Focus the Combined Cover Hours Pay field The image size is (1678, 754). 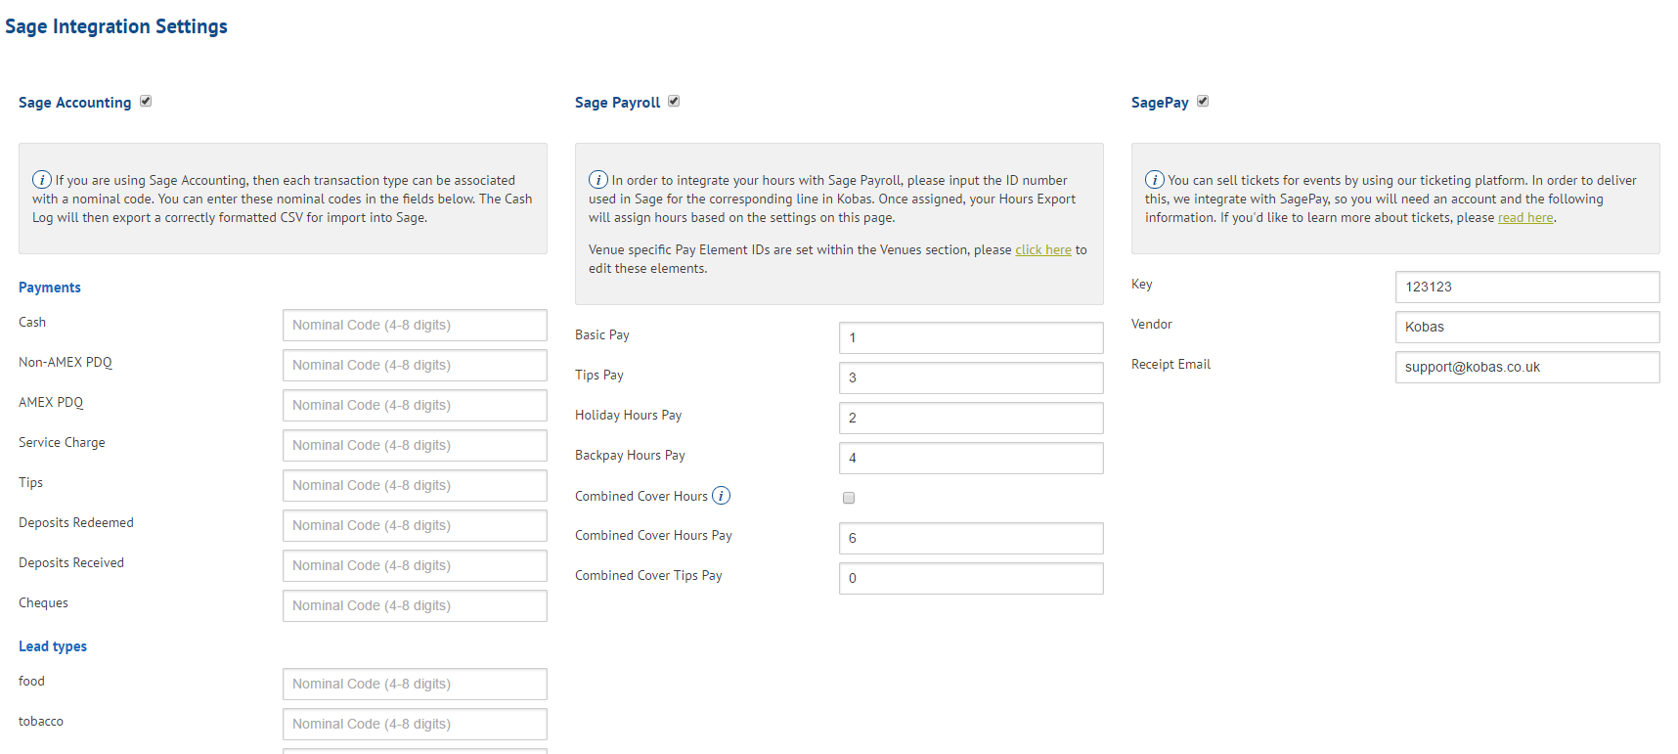pos(971,538)
